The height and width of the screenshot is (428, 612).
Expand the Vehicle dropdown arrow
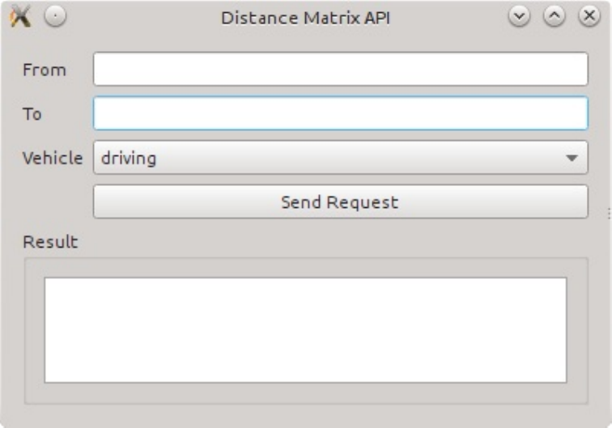point(572,159)
